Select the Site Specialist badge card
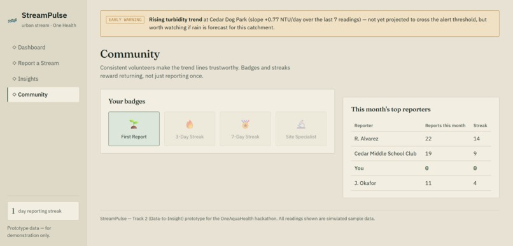This screenshot has width=513, height=246. tap(301, 128)
